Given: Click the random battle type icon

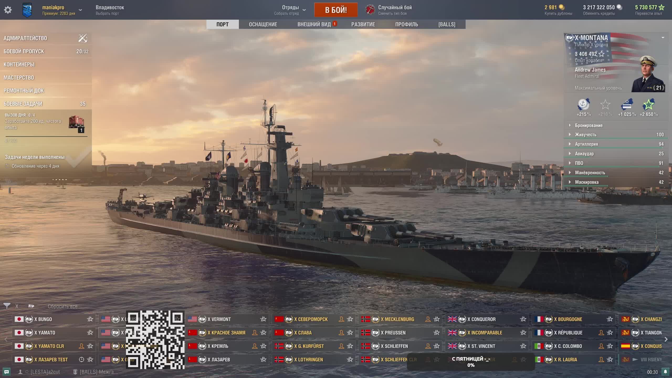Looking at the screenshot, I should [370, 10].
